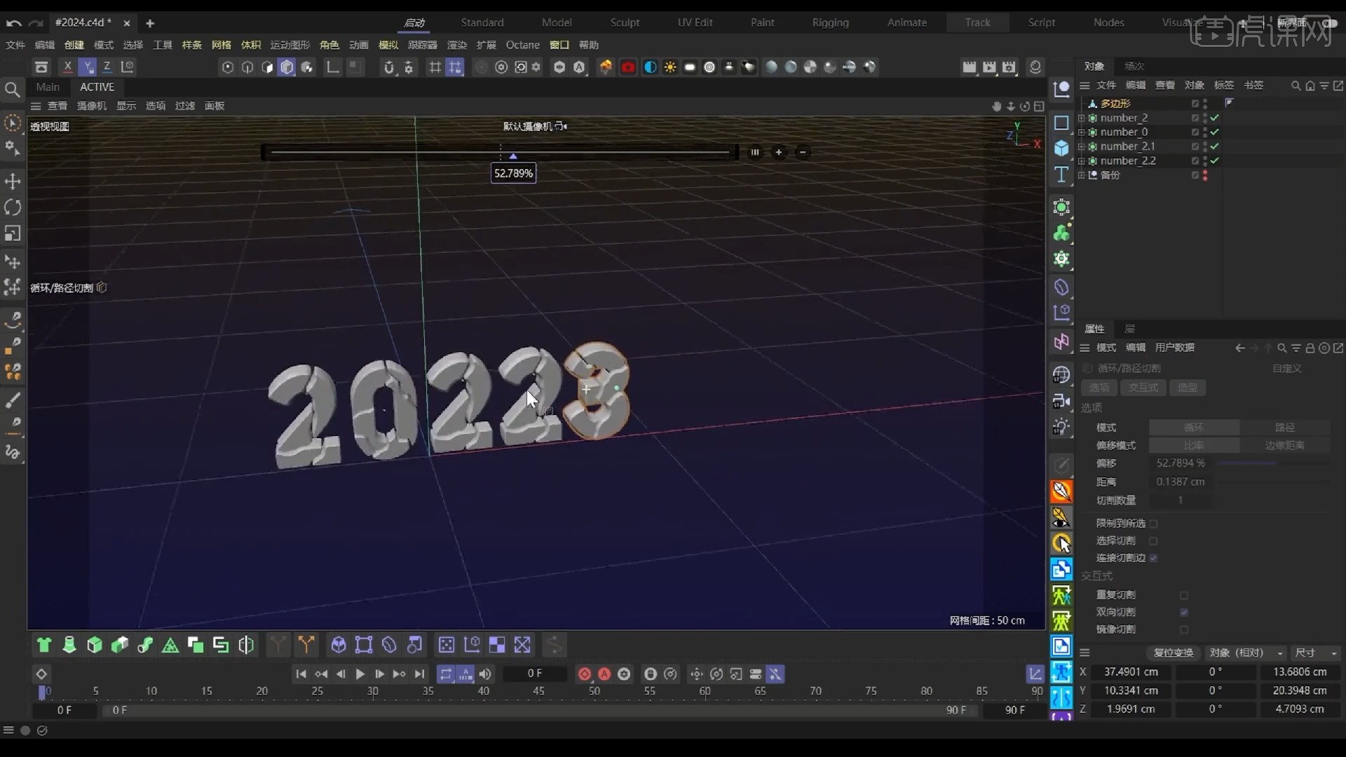The image size is (1346, 757).
Task: Open the viewport hamburger menu
Action: pos(36,106)
